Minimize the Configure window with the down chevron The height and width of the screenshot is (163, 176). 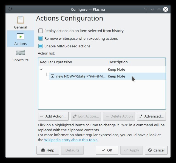click(152, 9)
